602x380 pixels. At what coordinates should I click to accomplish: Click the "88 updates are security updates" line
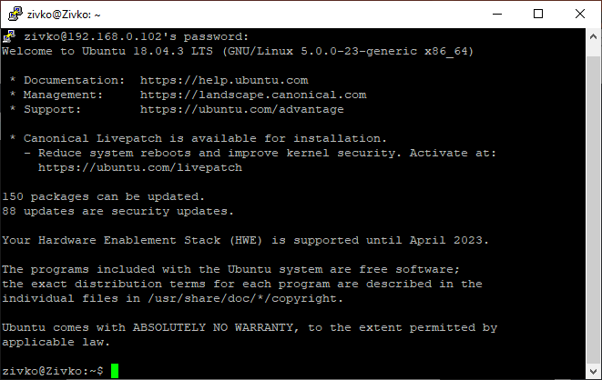click(x=117, y=211)
